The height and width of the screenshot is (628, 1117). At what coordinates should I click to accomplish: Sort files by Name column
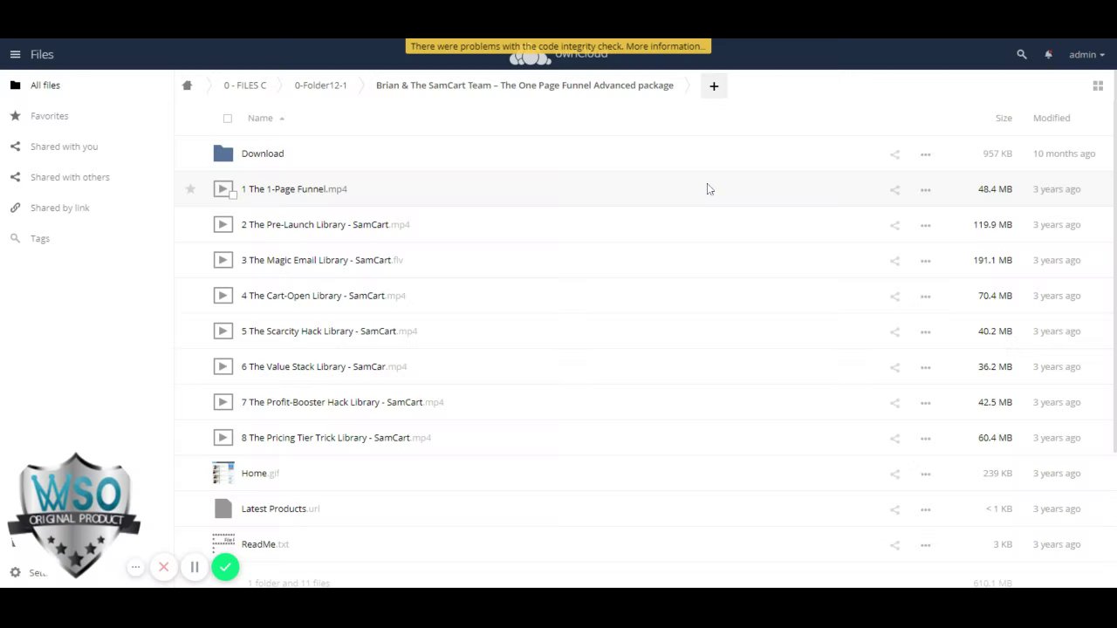[260, 118]
